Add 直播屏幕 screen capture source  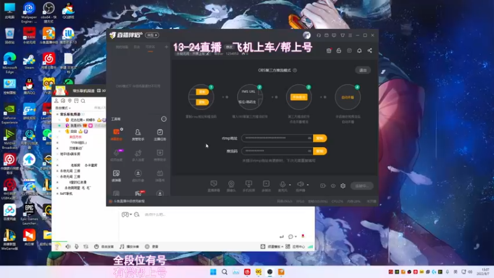214,186
